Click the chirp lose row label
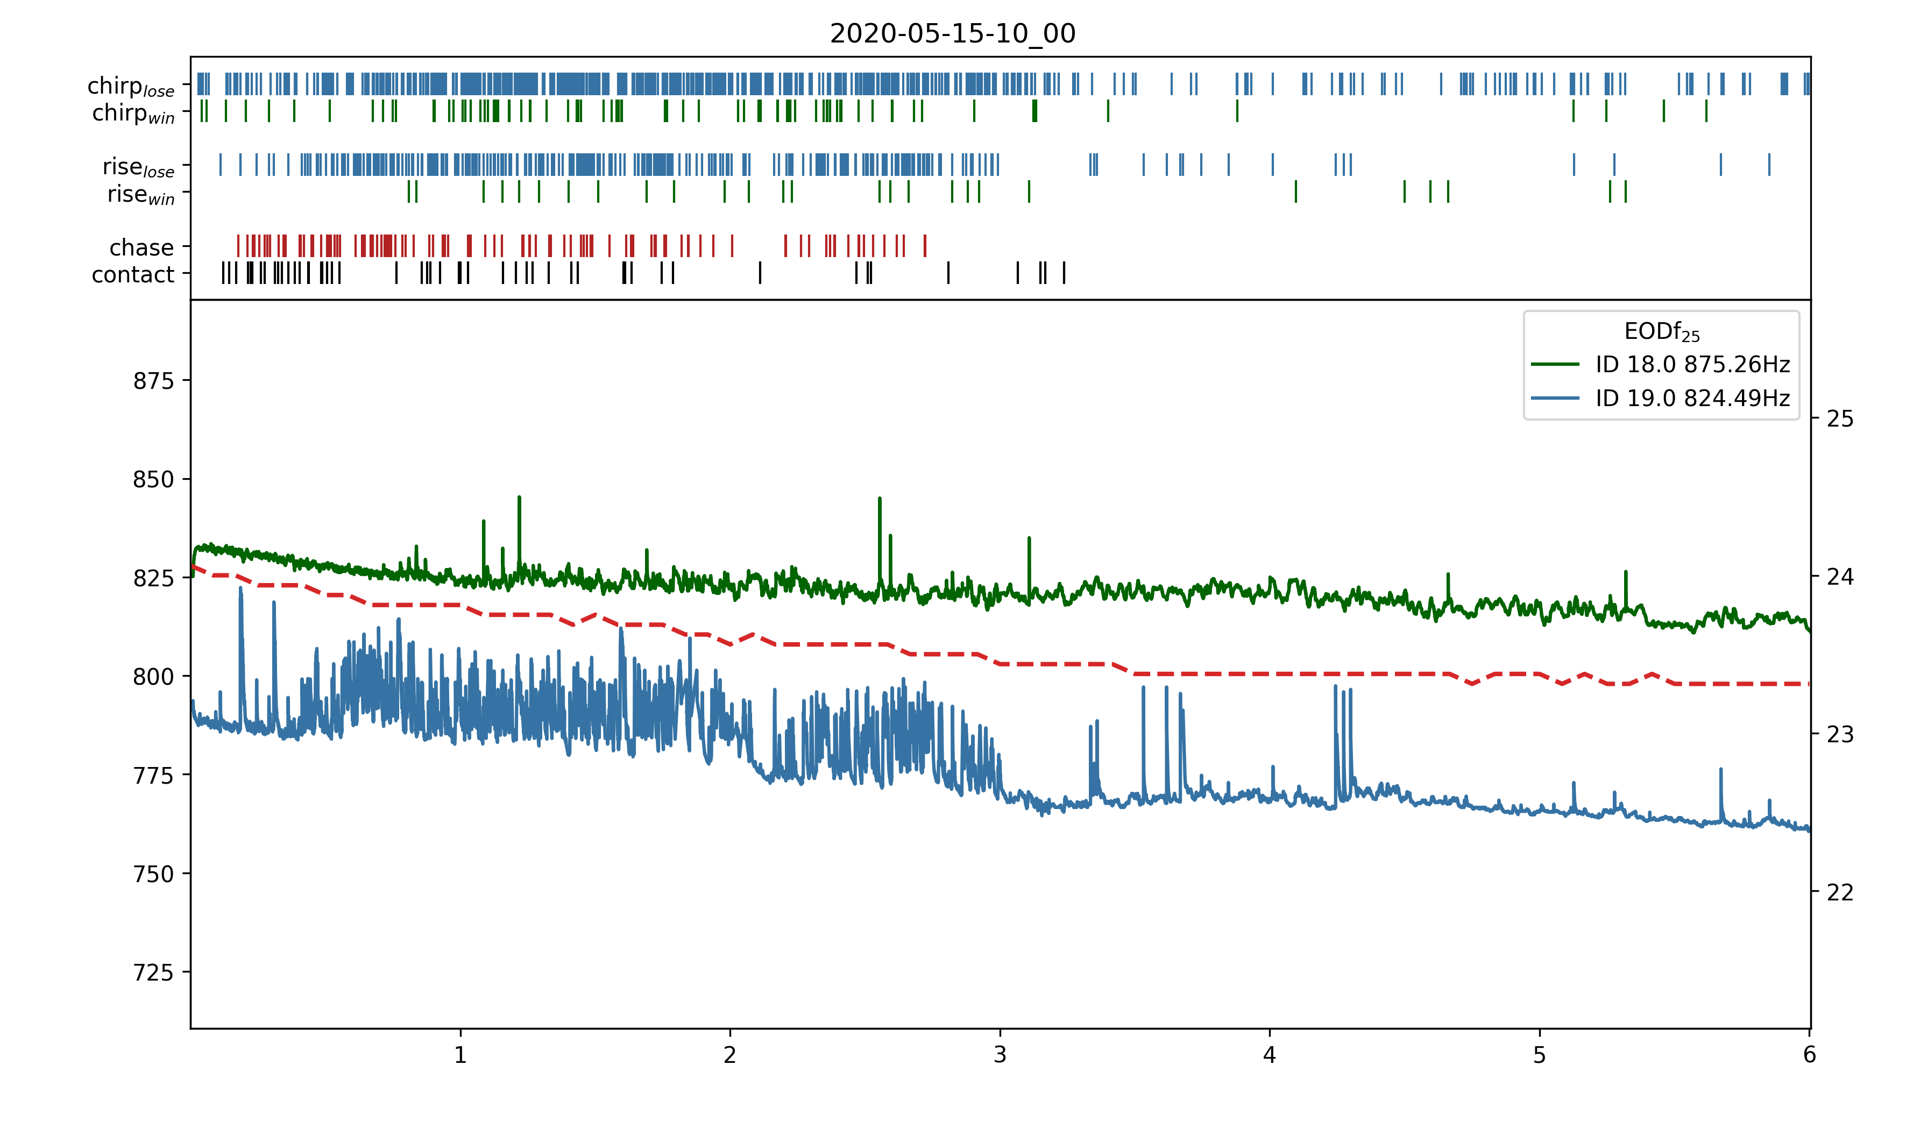The image size is (1906, 1143). pyautogui.click(x=131, y=86)
